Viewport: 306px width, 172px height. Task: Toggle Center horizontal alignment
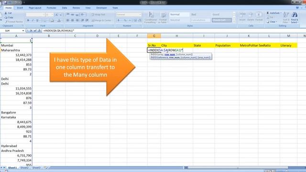coord(72,21)
